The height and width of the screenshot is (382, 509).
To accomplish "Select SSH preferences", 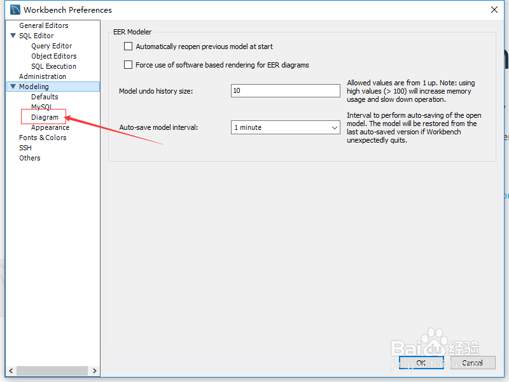I will [x=25, y=148].
